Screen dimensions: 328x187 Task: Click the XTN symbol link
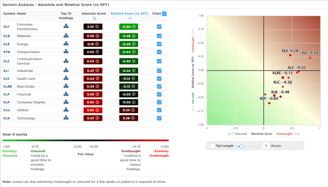click(x=7, y=52)
